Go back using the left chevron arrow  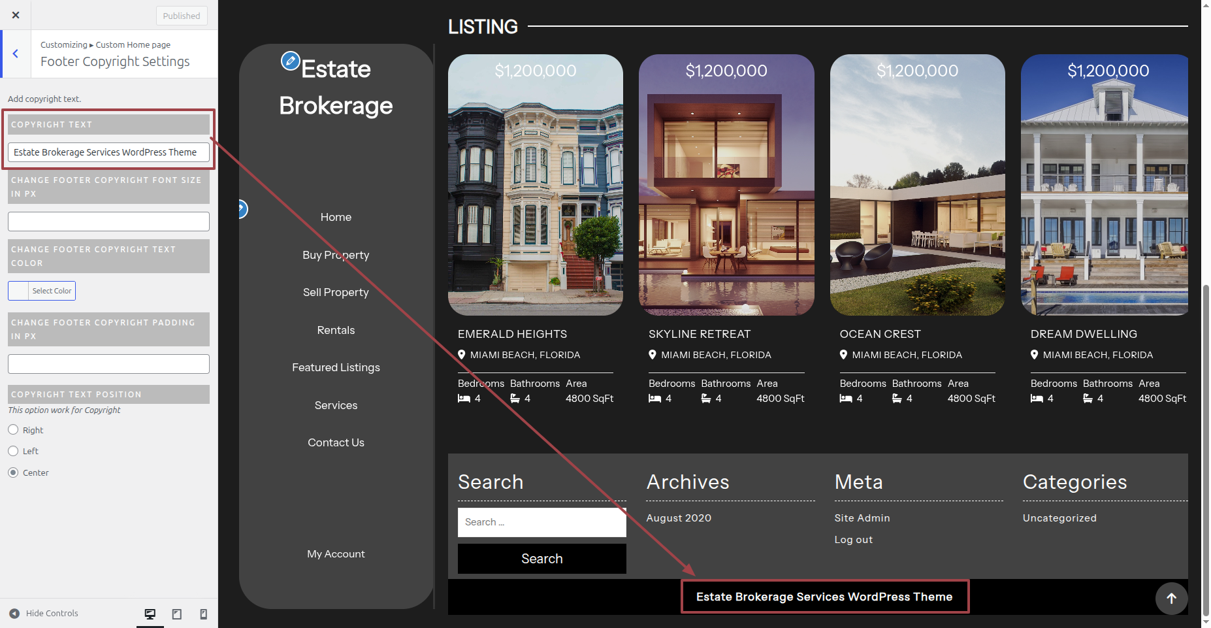pos(16,54)
